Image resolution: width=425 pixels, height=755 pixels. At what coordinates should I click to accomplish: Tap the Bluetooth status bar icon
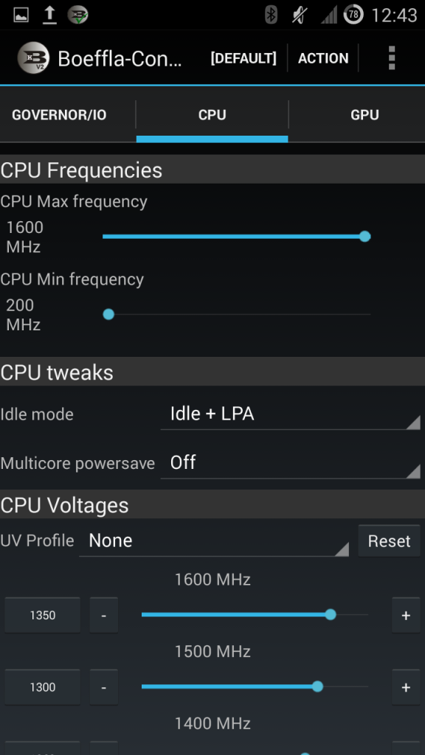272,15
